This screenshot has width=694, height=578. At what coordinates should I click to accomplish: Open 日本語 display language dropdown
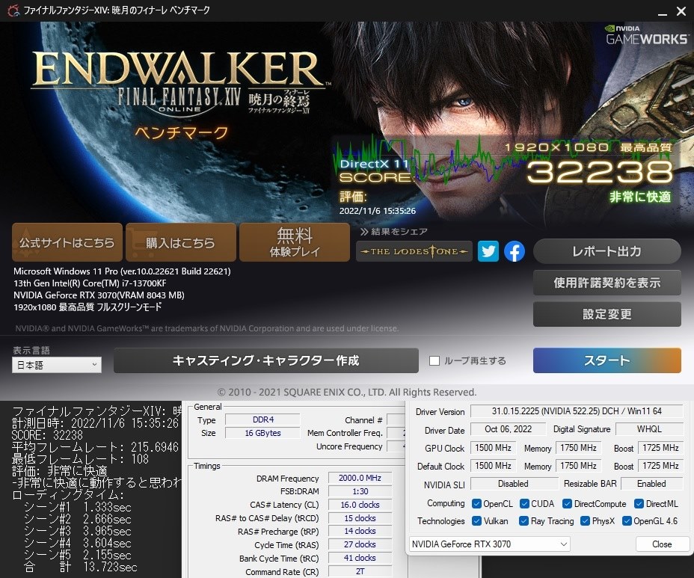[57, 365]
